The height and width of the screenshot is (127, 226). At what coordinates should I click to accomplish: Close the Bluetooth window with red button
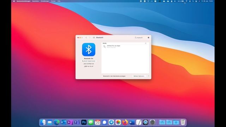[78, 38]
